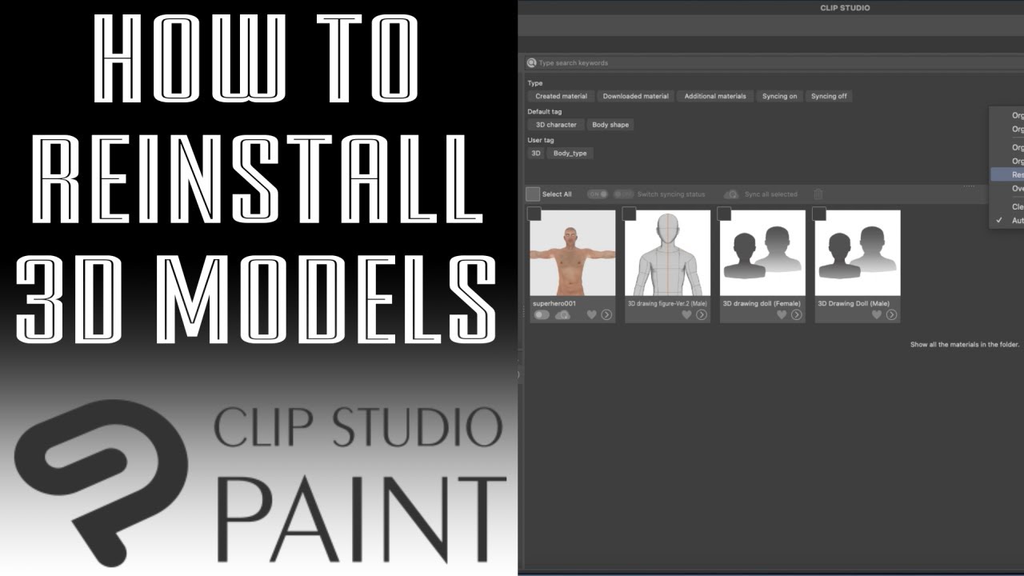Click the Sync all selected cloud icon

(x=731, y=194)
